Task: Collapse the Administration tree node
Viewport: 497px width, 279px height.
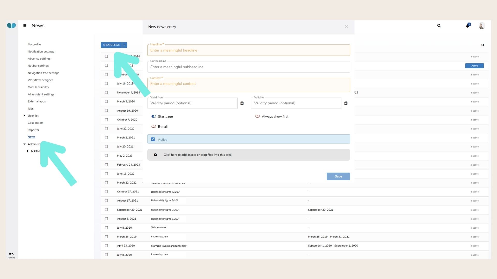Action: coord(25,144)
